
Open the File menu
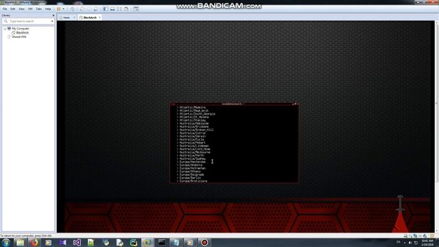point(5,9)
